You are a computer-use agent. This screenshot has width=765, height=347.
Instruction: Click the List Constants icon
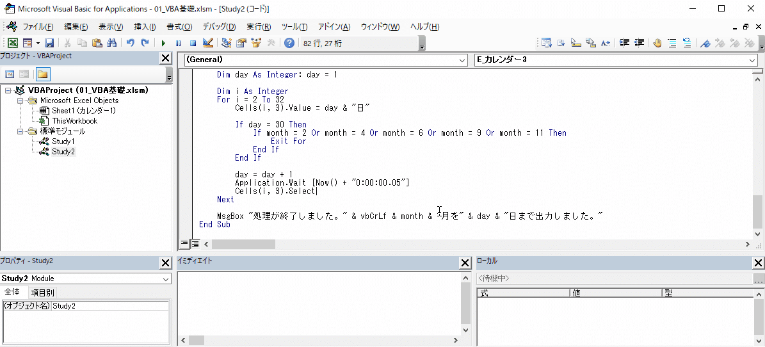click(x=561, y=43)
